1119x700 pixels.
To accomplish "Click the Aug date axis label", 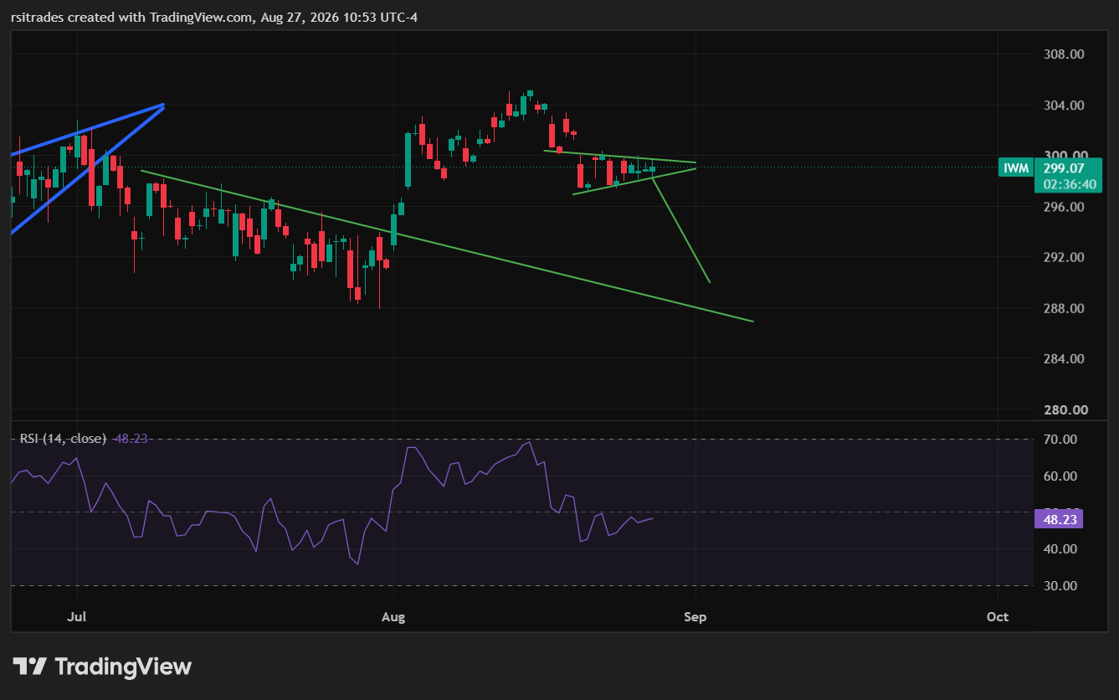I will [393, 617].
